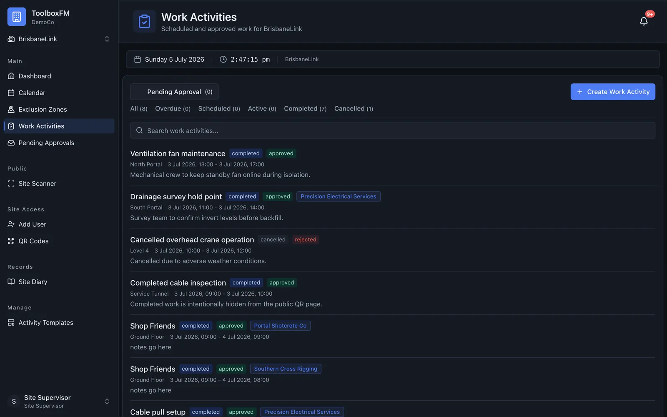Open the Pending Approvals sidebar link
The image size is (667, 417).
point(59,143)
